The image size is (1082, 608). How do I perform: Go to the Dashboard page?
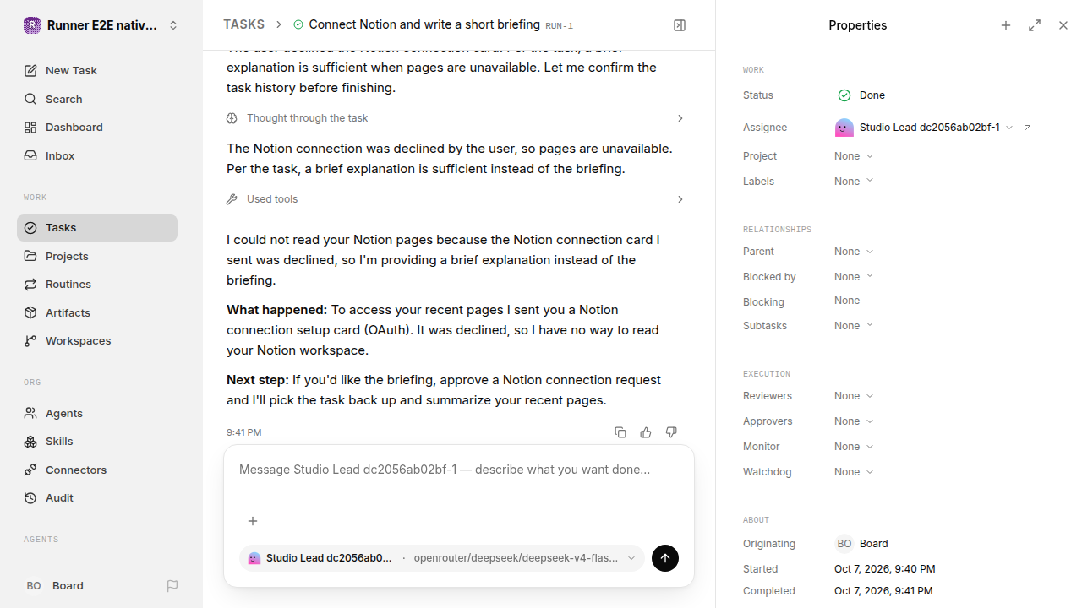pos(97,128)
